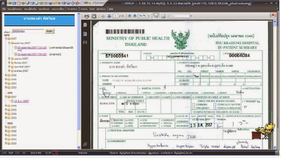Click the green house icon in title toolbar
This screenshot has height=158, width=281.
point(42,3)
